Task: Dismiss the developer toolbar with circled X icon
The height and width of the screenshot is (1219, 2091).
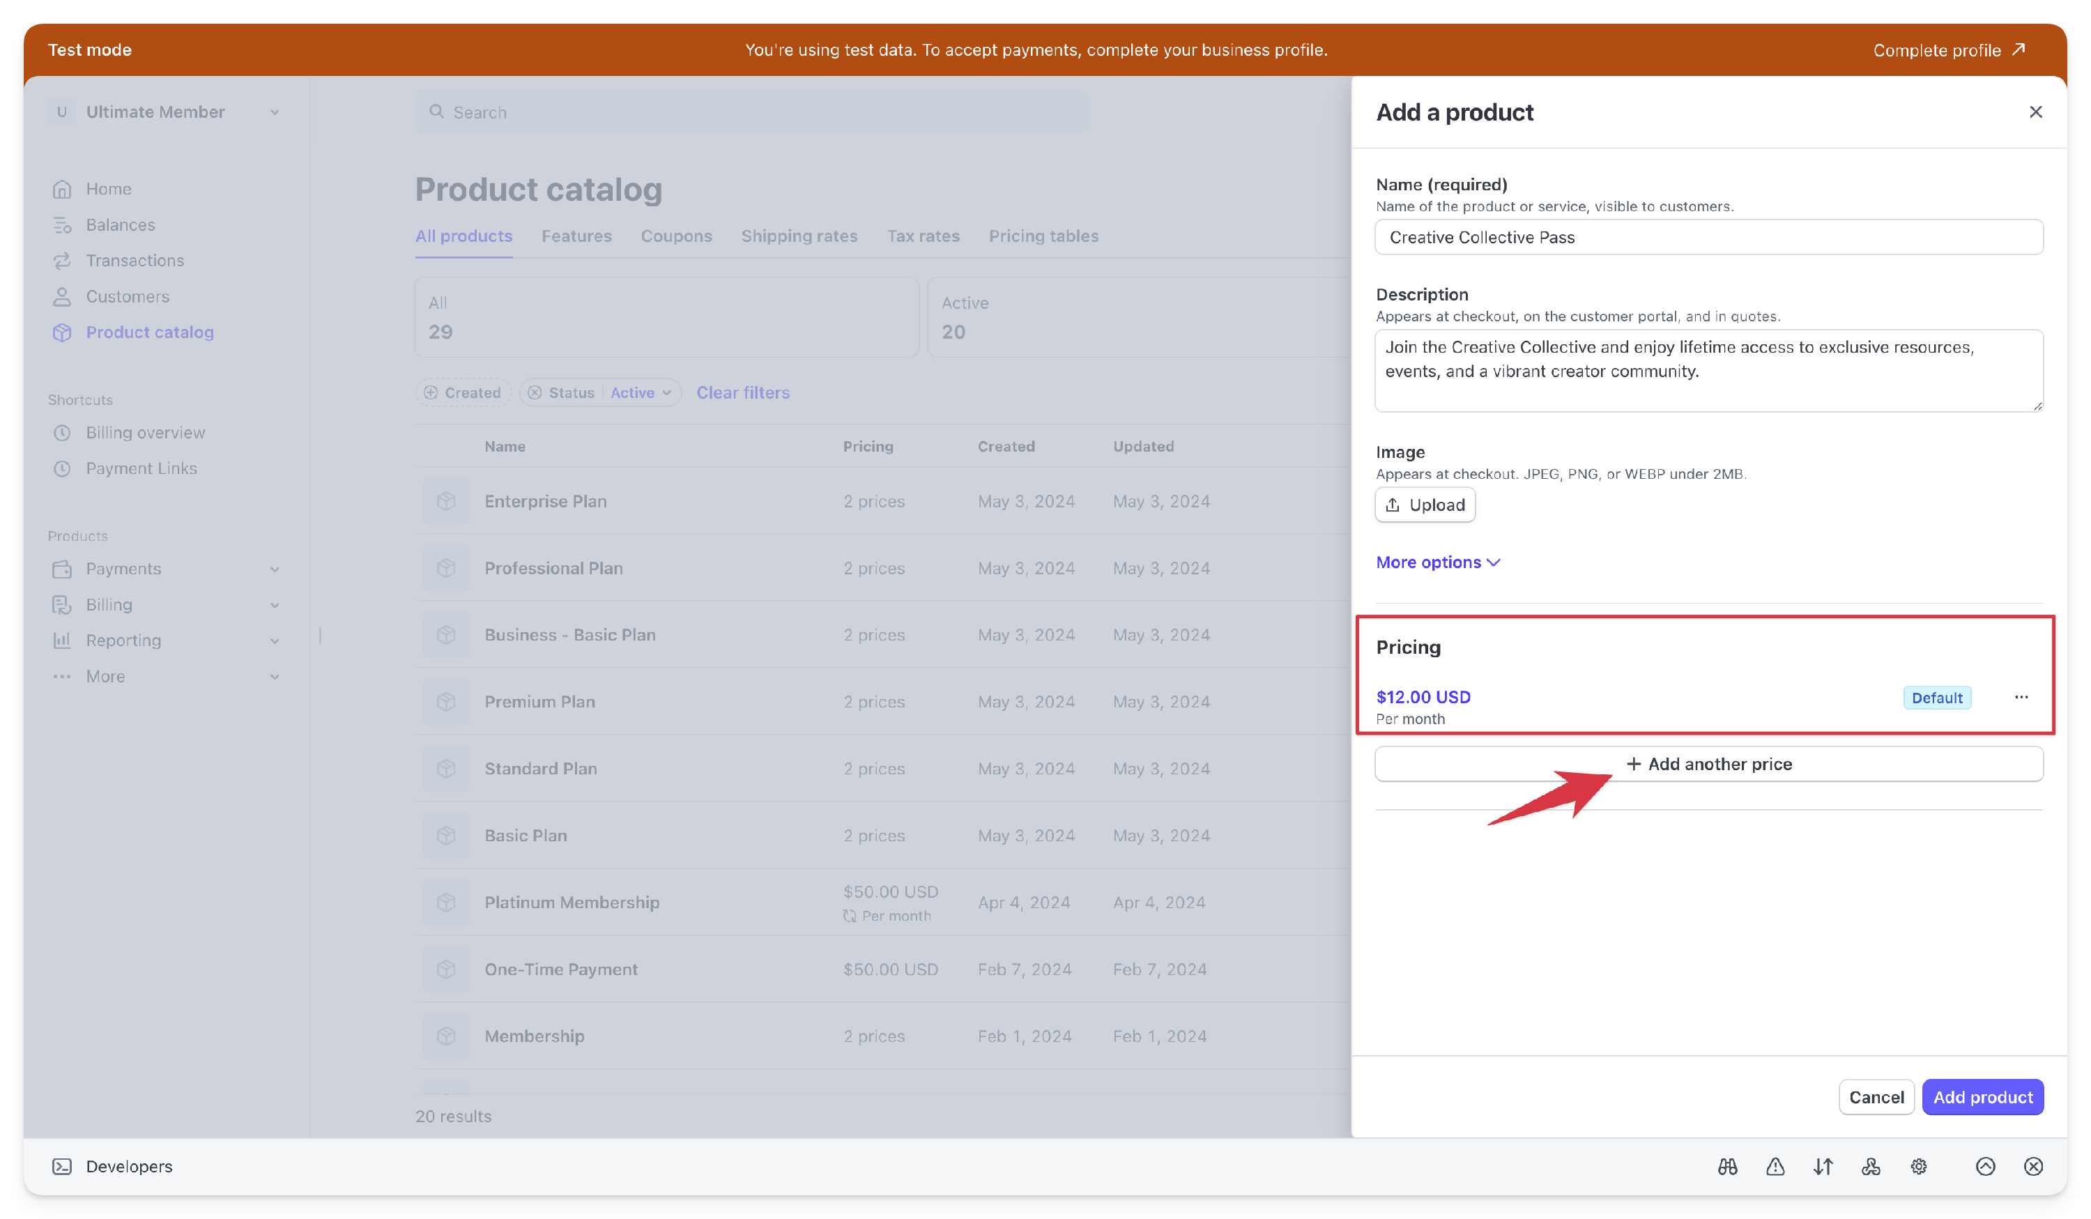Action: pos(2033,1166)
